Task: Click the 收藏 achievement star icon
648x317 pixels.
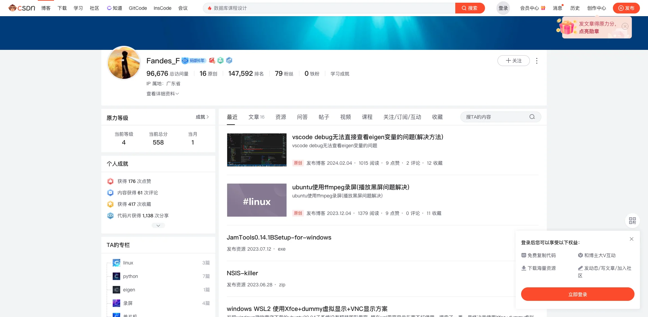Action: click(110, 204)
